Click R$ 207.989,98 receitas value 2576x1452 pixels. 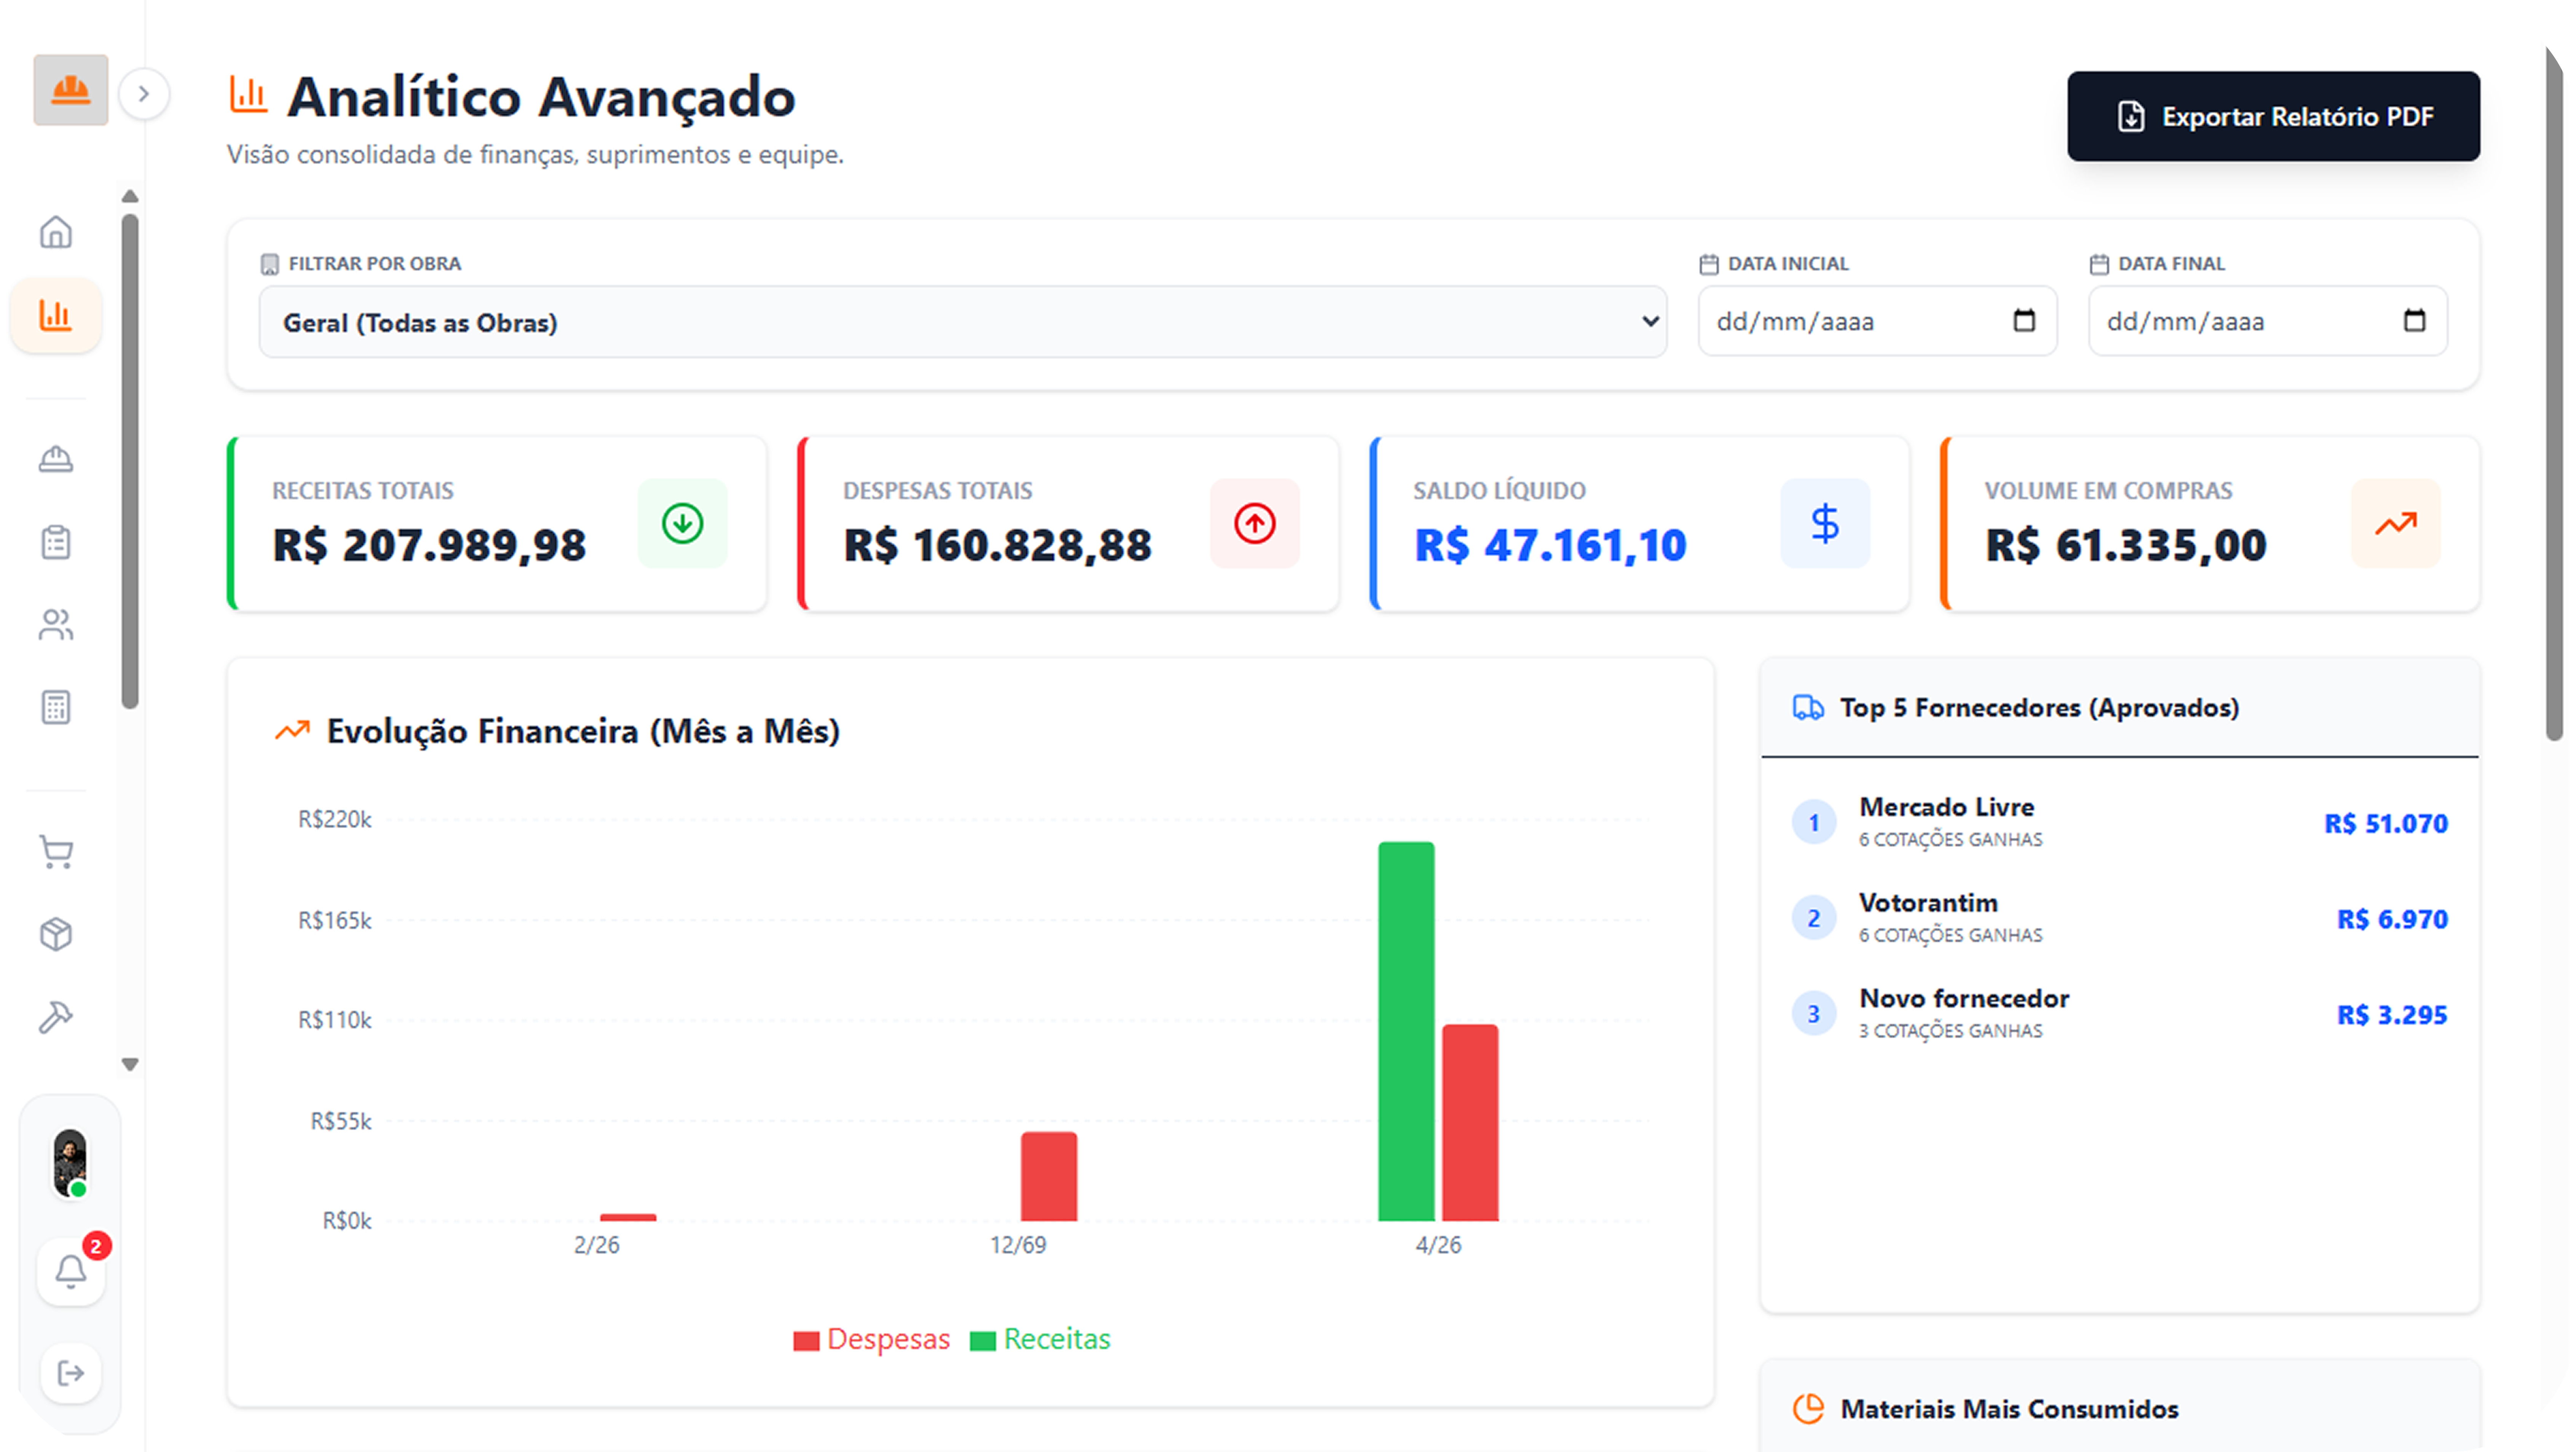pos(429,546)
